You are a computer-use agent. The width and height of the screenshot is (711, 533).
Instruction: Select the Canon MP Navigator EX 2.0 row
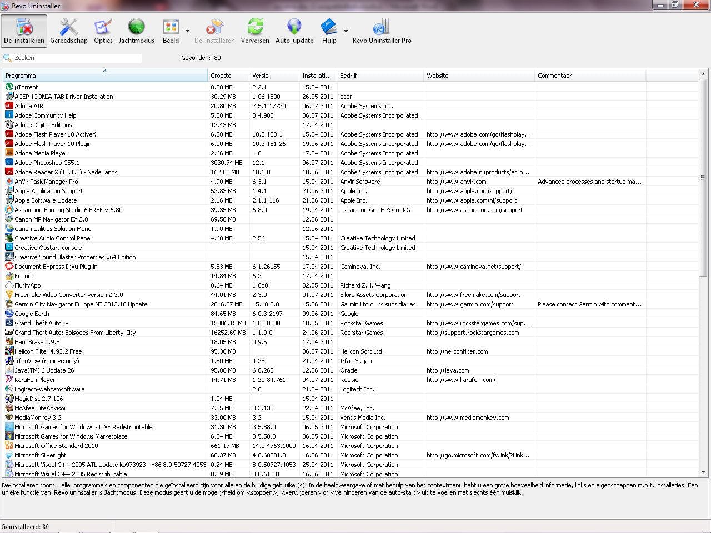(x=351, y=219)
